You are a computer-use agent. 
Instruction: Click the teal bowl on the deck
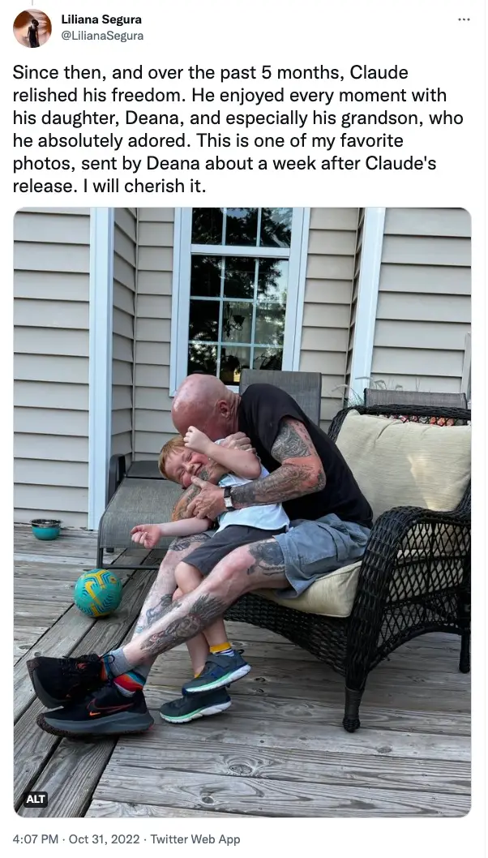coord(46,529)
